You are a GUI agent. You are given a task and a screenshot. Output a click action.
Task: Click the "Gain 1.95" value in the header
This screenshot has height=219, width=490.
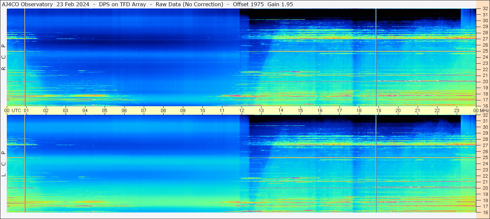281,4
